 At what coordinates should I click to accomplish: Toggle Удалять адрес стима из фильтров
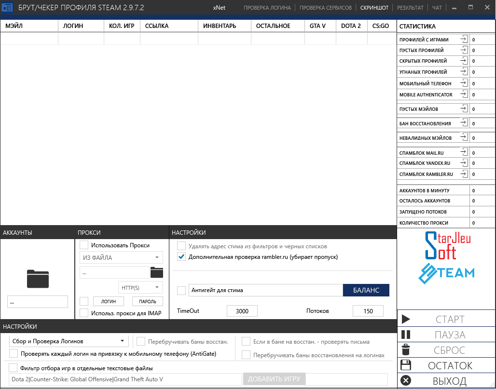181,246
